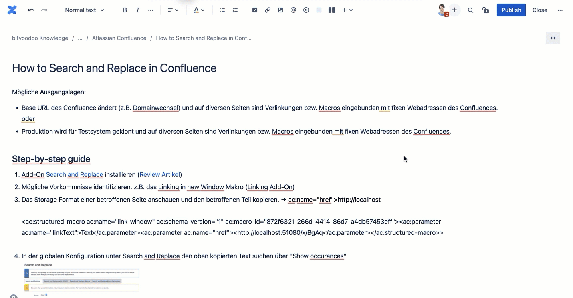The height and width of the screenshot is (298, 573).
Task: Click the user avatar in toolbar
Action: point(442,10)
